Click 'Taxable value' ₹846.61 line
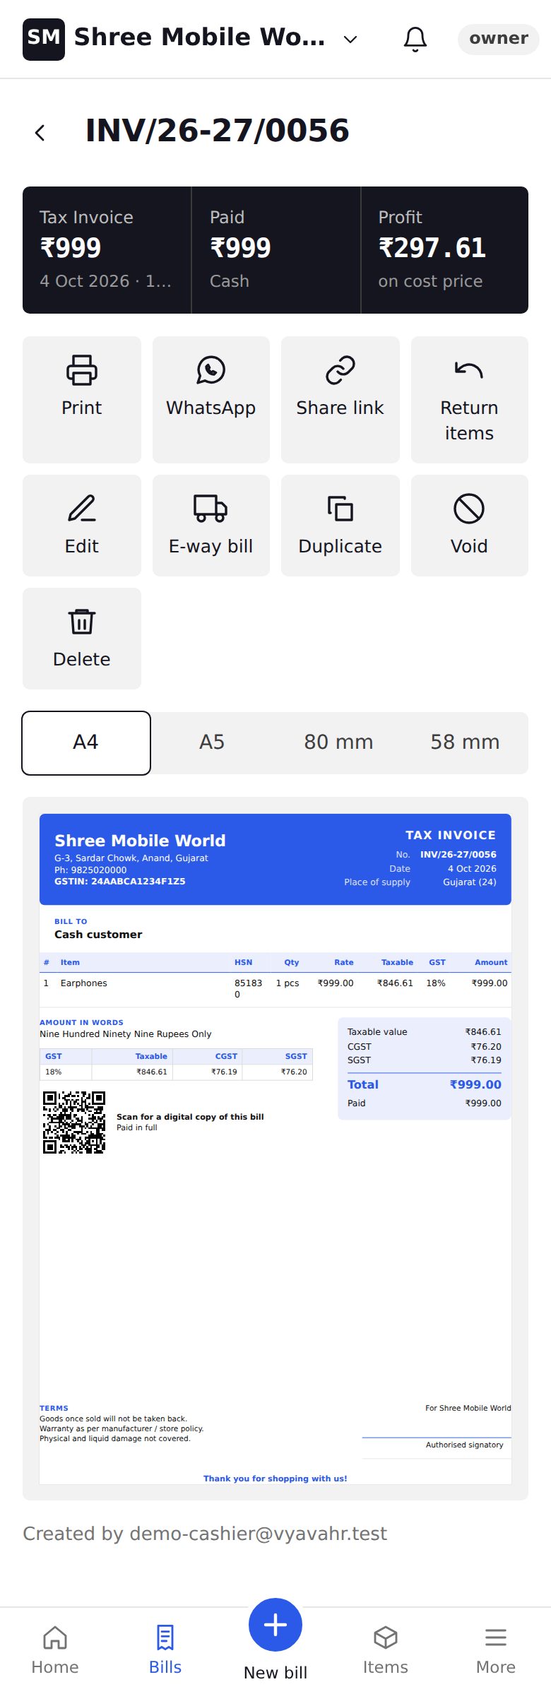Viewport: 551px width, 1694px height. 425,1032
